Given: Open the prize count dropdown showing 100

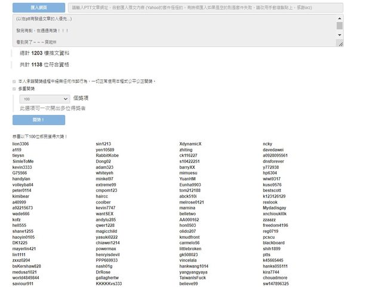Looking at the screenshot, I should click(x=45, y=99).
